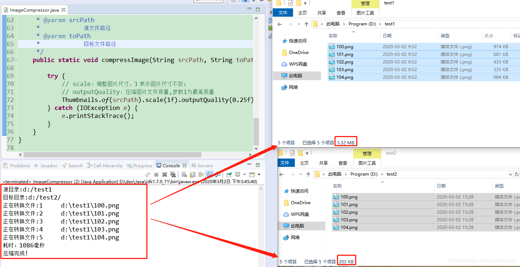
Task: Go back in test1 Explorer window
Action: point(280,24)
